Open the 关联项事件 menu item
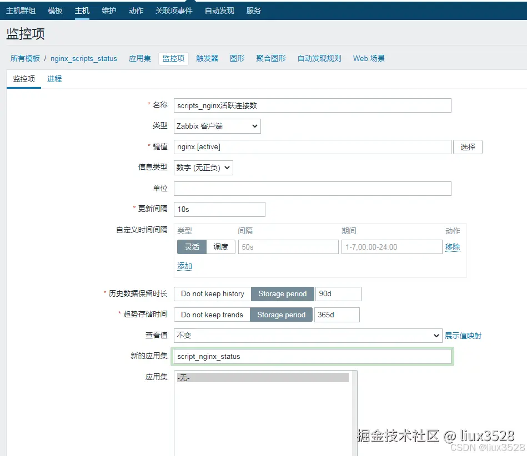The image size is (527, 456). (174, 11)
